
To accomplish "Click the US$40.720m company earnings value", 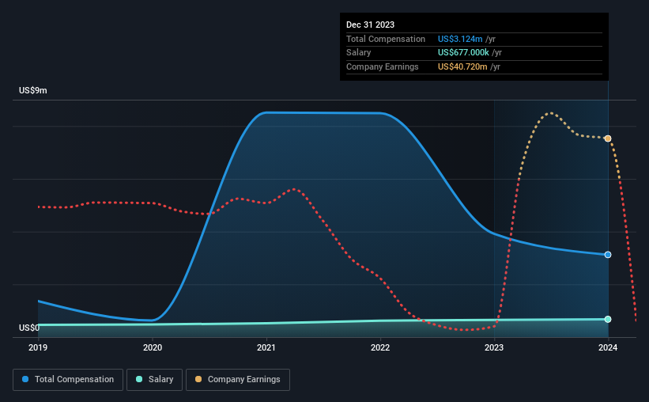I will (462, 66).
